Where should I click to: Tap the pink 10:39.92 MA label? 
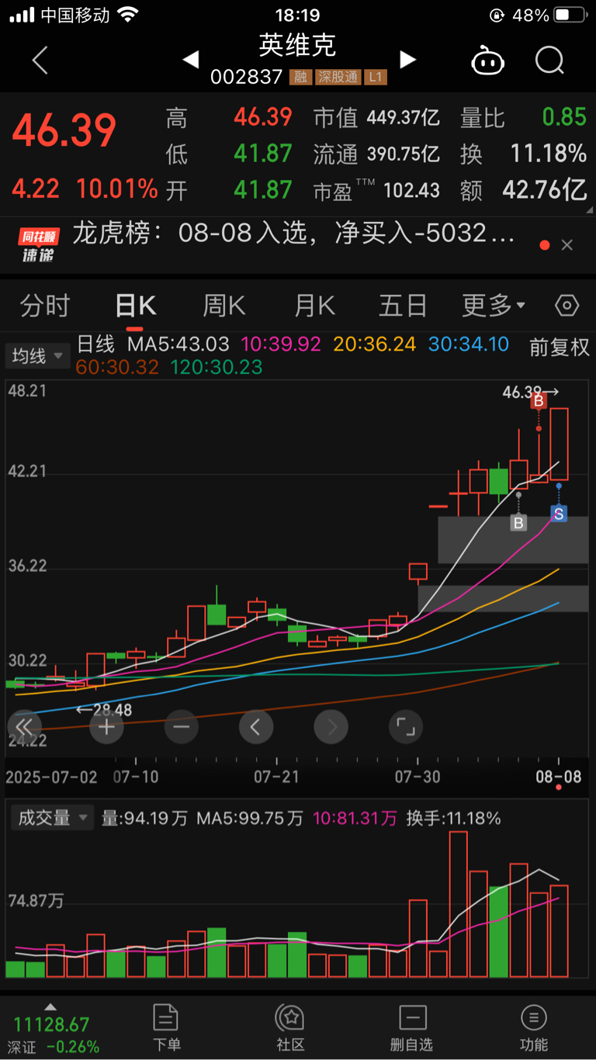[x=281, y=344]
